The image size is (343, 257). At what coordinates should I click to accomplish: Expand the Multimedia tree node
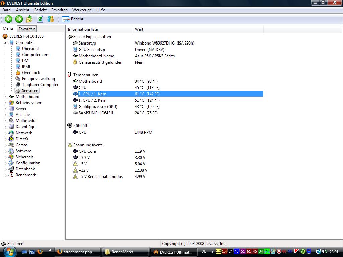point(5,121)
